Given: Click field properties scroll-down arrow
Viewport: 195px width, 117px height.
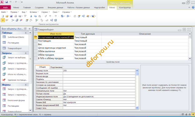Looking at the screenshot, I should (137, 108).
